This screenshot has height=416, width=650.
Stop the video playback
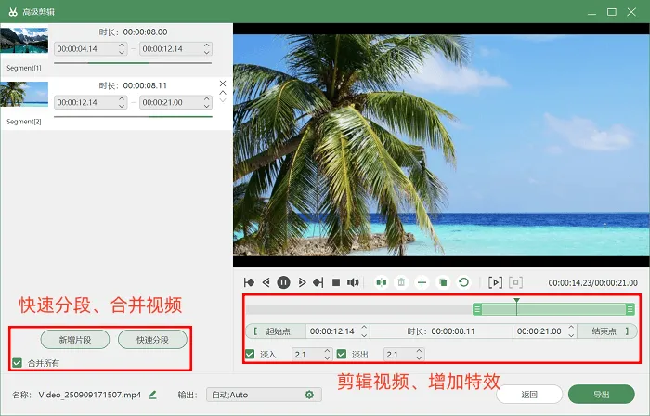(x=336, y=282)
